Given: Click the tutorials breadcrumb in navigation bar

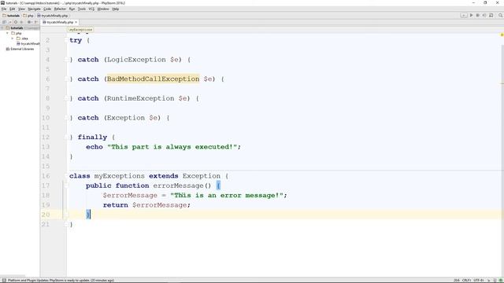Looking at the screenshot, I should coord(11,16).
